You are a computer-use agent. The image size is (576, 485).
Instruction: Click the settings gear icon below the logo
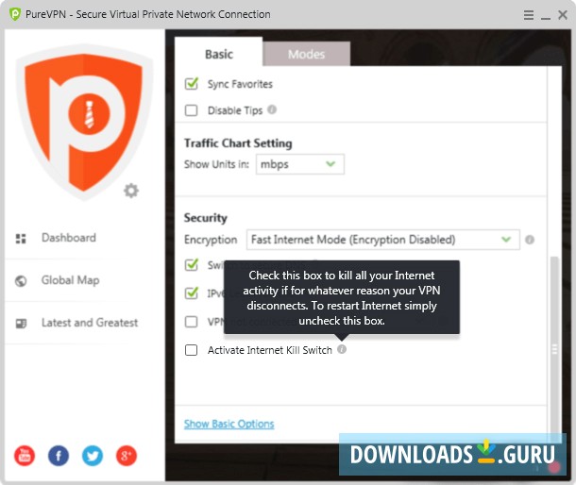(x=130, y=191)
